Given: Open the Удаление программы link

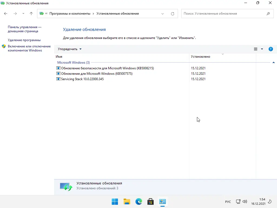Looking at the screenshot, I should 24,40.
